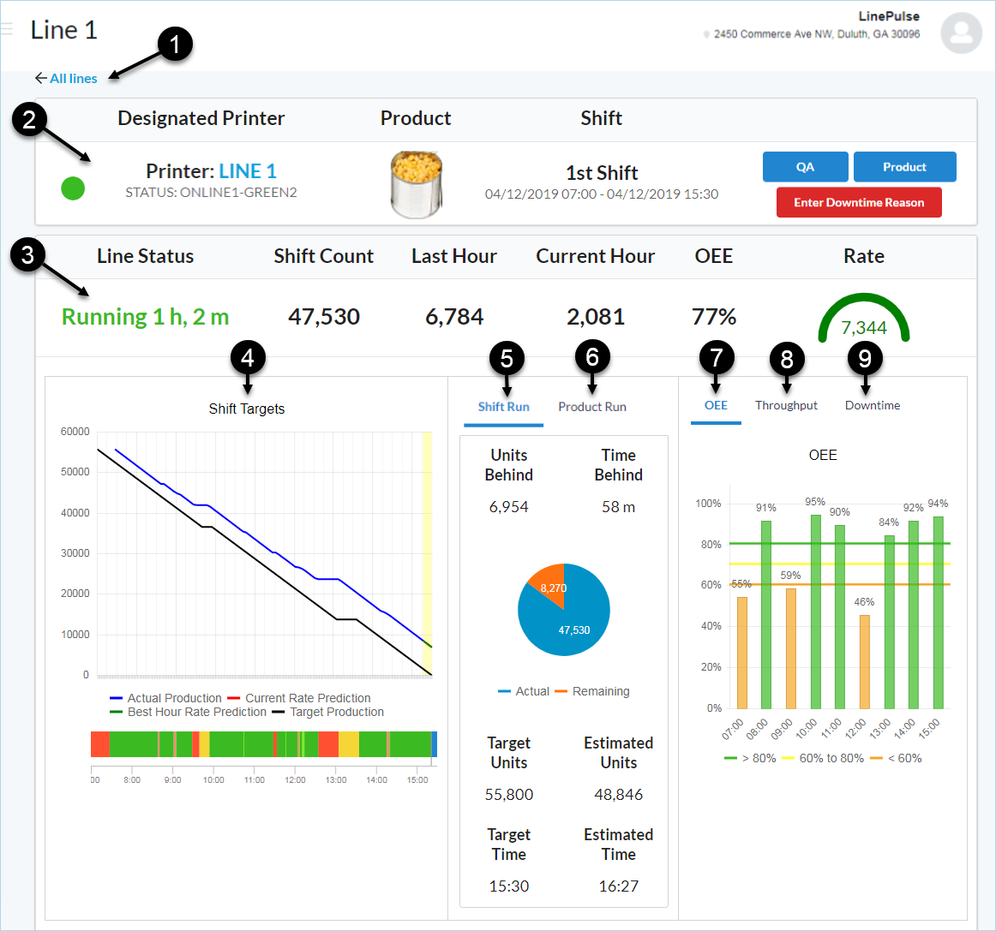Click Enter Downtime Reason button
The image size is (996, 931).
(858, 203)
